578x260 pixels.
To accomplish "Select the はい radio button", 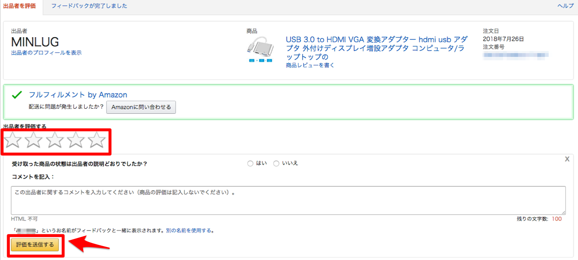I will (x=250, y=163).
